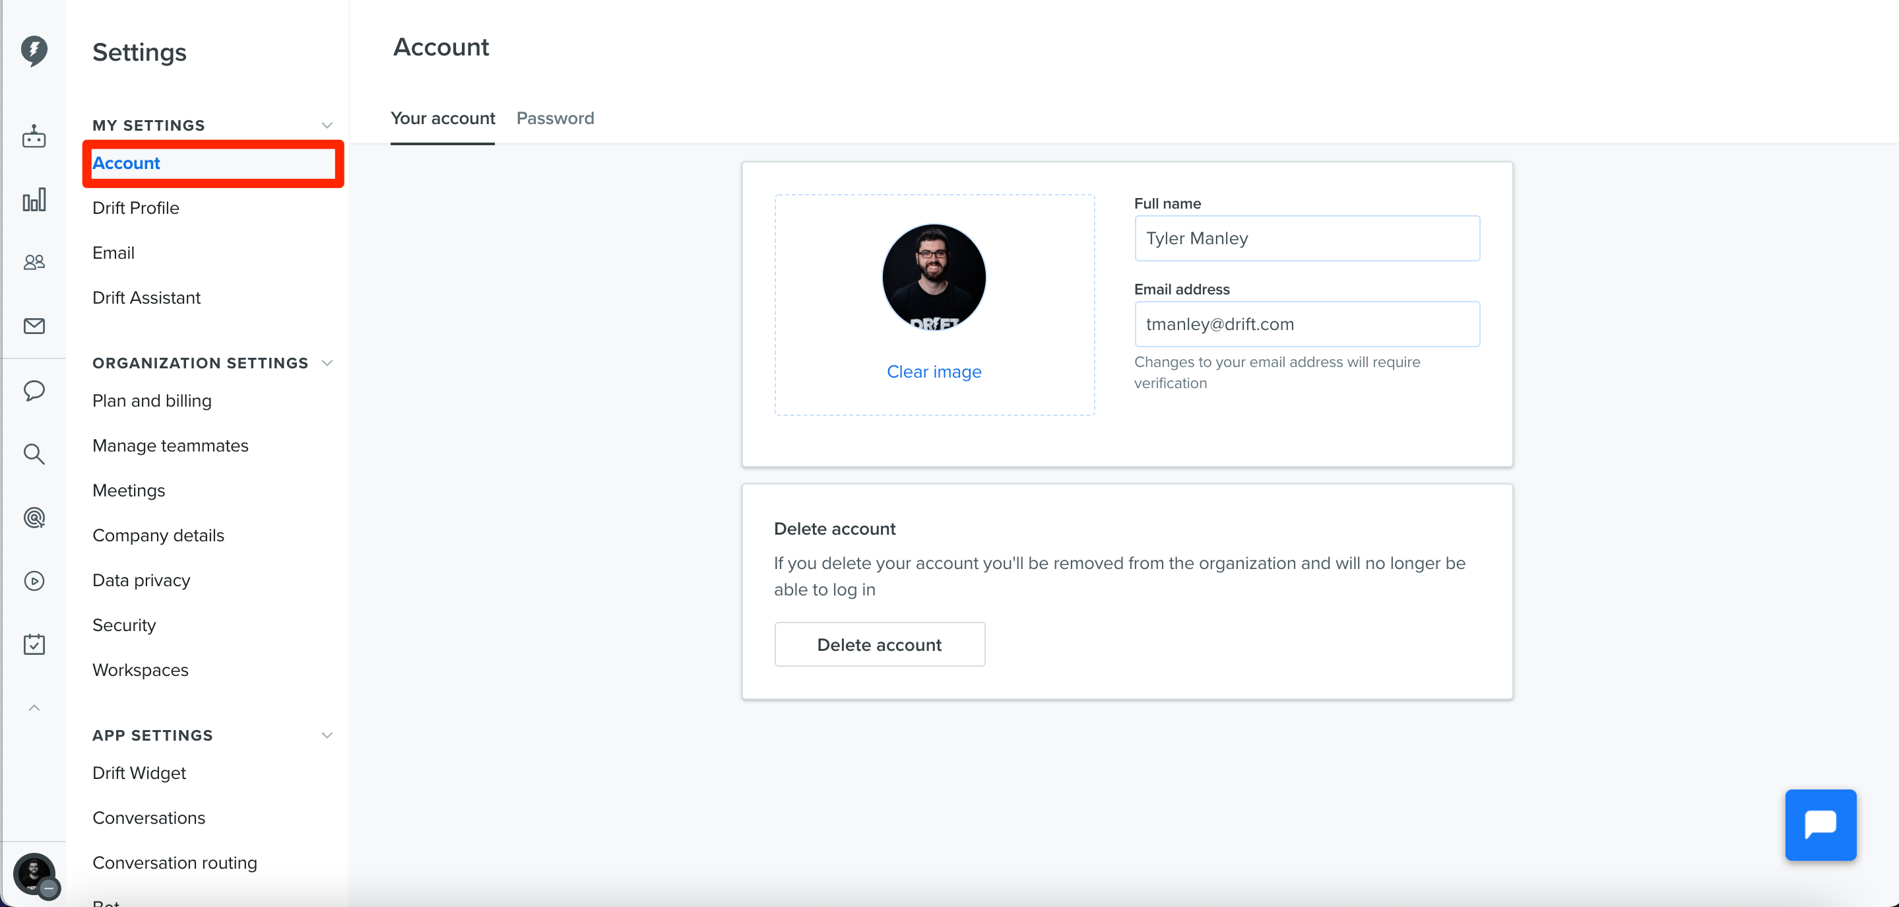This screenshot has height=907, width=1899.
Task: Click the Delete account button
Action: click(x=880, y=644)
